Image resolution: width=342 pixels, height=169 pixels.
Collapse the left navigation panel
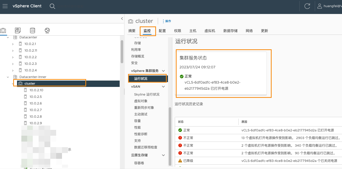click(x=122, y=19)
